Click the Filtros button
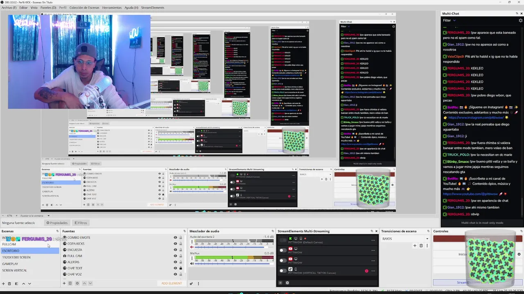 point(81,223)
